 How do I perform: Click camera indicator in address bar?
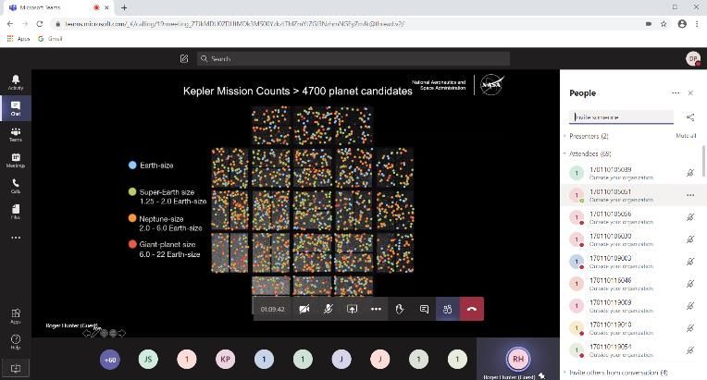tap(649, 24)
